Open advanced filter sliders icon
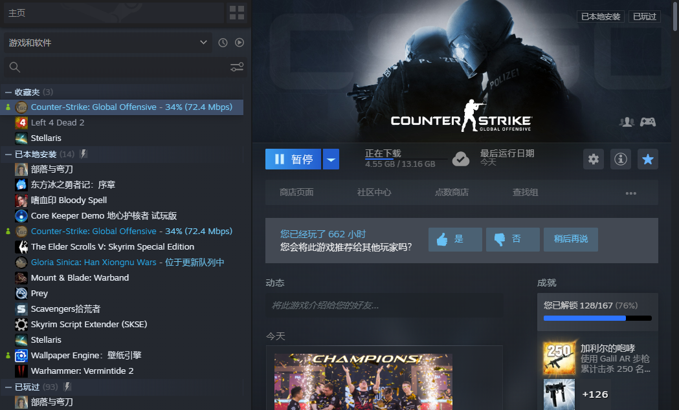Image resolution: width=679 pixels, height=410 pixels. pos(237,67)
